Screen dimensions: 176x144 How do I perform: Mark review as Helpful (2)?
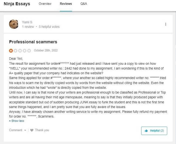[x=154, y=131]
